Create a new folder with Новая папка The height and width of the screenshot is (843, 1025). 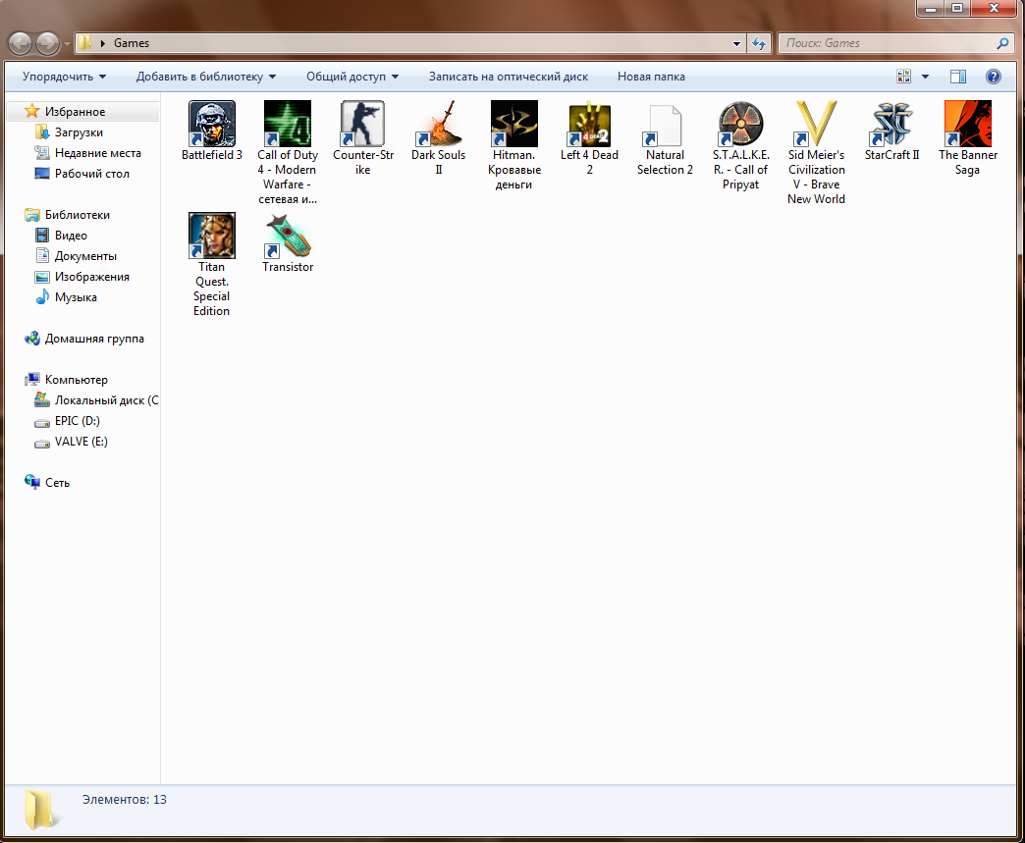click(651, 77)
